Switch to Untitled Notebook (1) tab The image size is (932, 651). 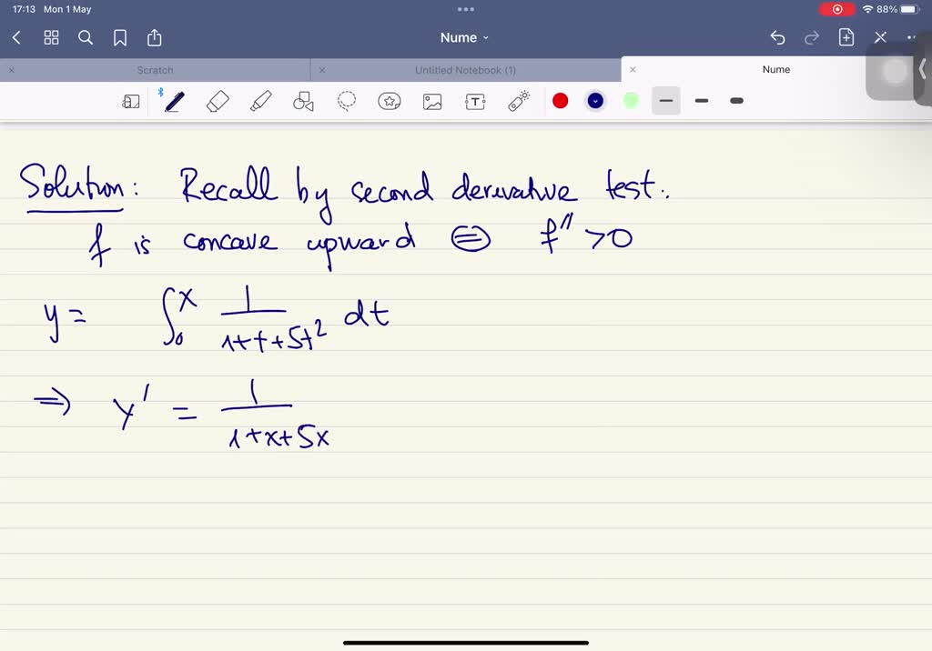click(465, 69)
